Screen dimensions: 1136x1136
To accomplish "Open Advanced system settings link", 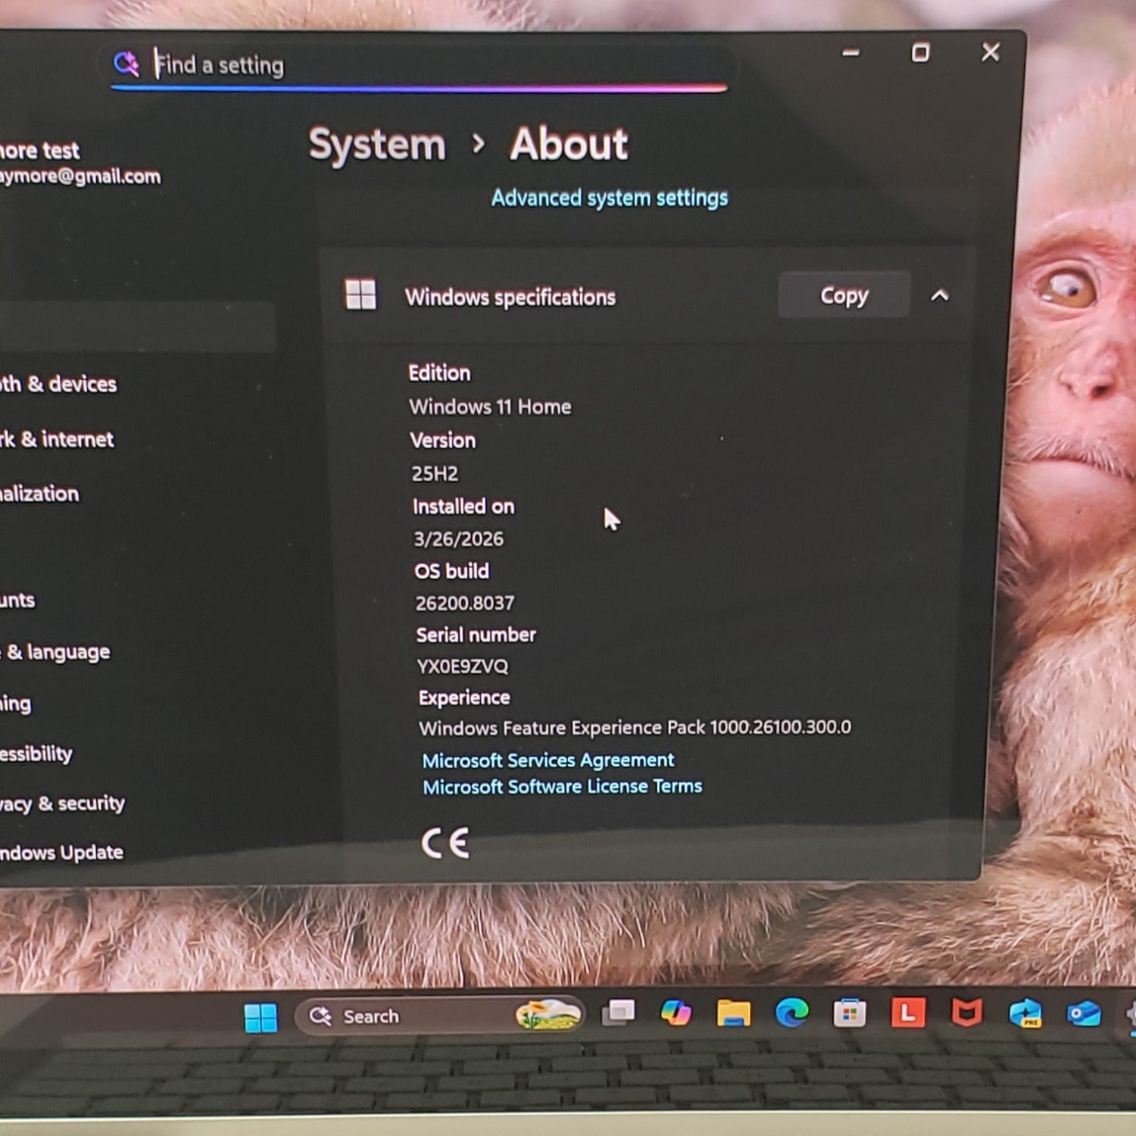I will (x=609, y=198).
